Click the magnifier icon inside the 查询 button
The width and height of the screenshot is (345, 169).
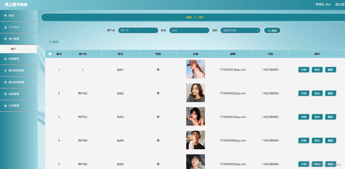tap(268, 30)
